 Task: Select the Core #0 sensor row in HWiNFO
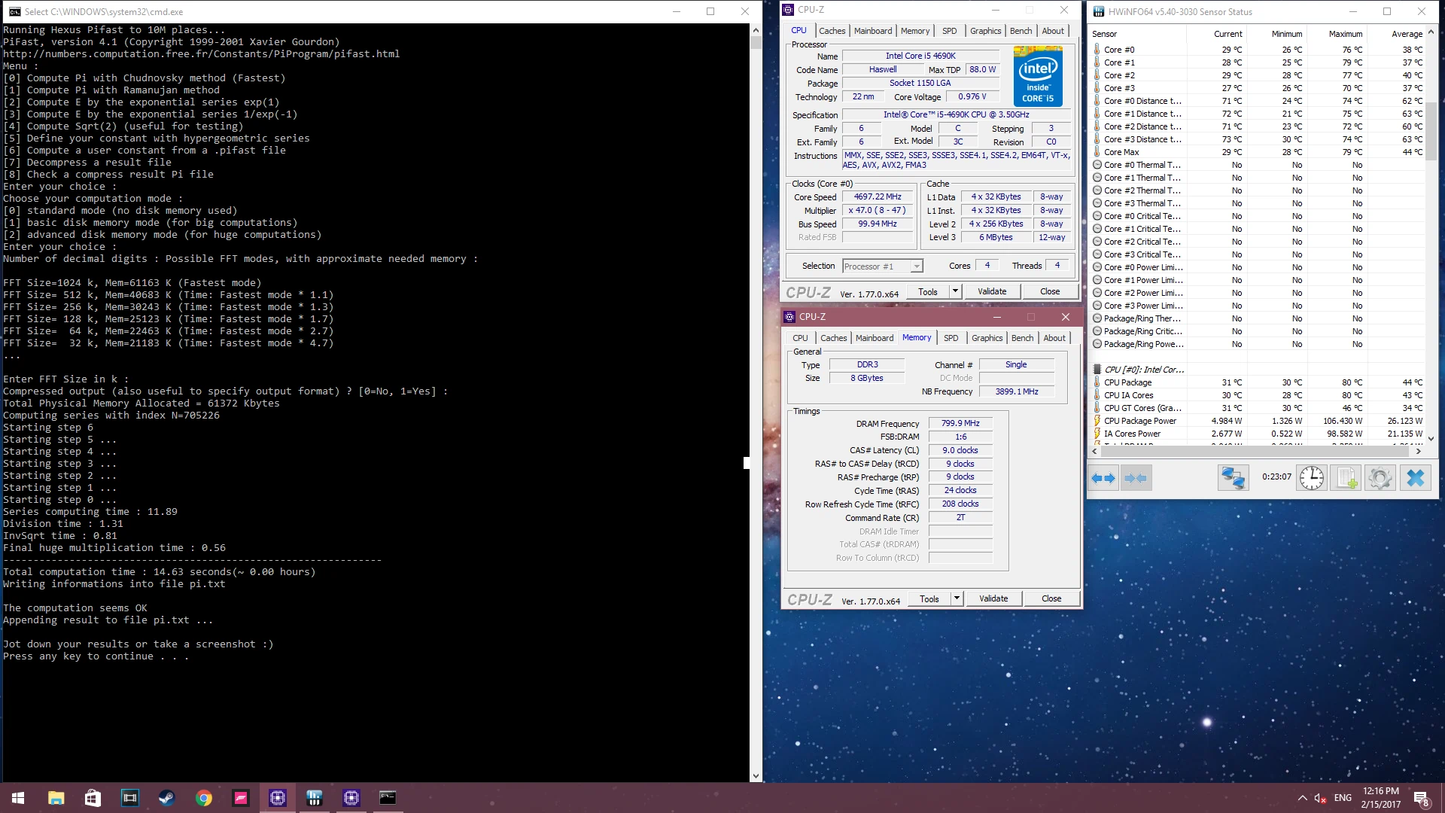coord(1258,50)
